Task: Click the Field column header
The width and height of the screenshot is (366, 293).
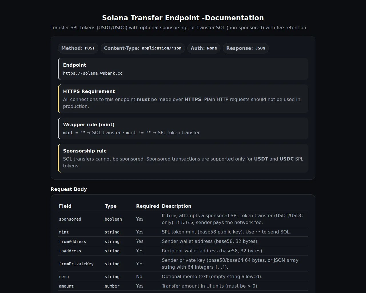Action: pyautogui.click(x=65, y=206)
